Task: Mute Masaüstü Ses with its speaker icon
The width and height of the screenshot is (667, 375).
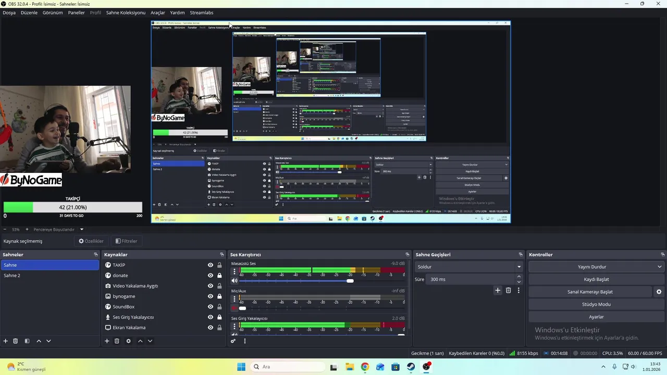Action: 234,281
